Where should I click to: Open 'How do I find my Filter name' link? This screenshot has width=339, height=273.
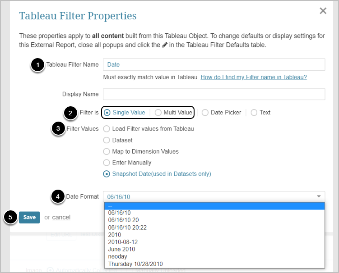click(x=254, y=77)
